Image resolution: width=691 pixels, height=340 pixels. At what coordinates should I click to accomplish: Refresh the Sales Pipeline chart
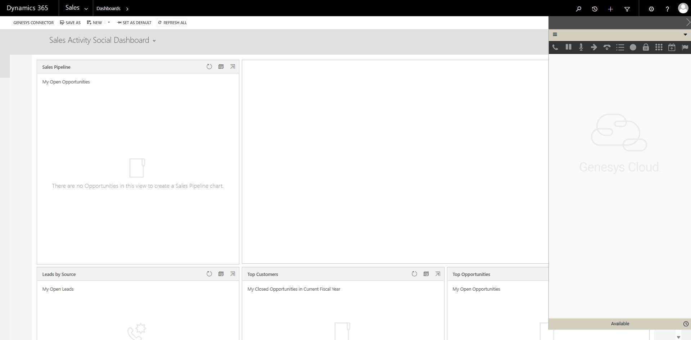click(209, 67)
